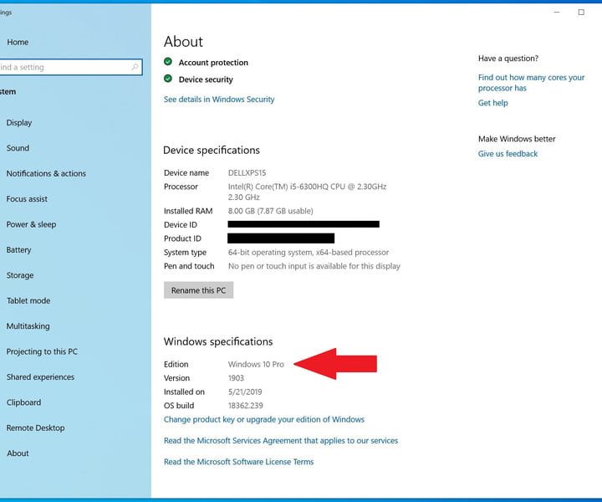Click the Account protection label

(213, 63)
